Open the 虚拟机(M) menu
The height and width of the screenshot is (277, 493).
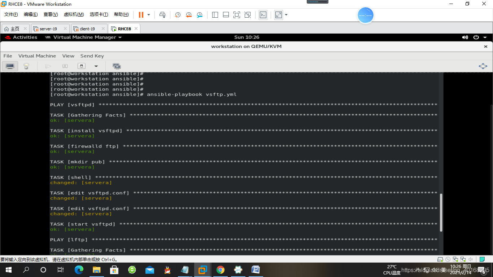[x=74, y=14]
